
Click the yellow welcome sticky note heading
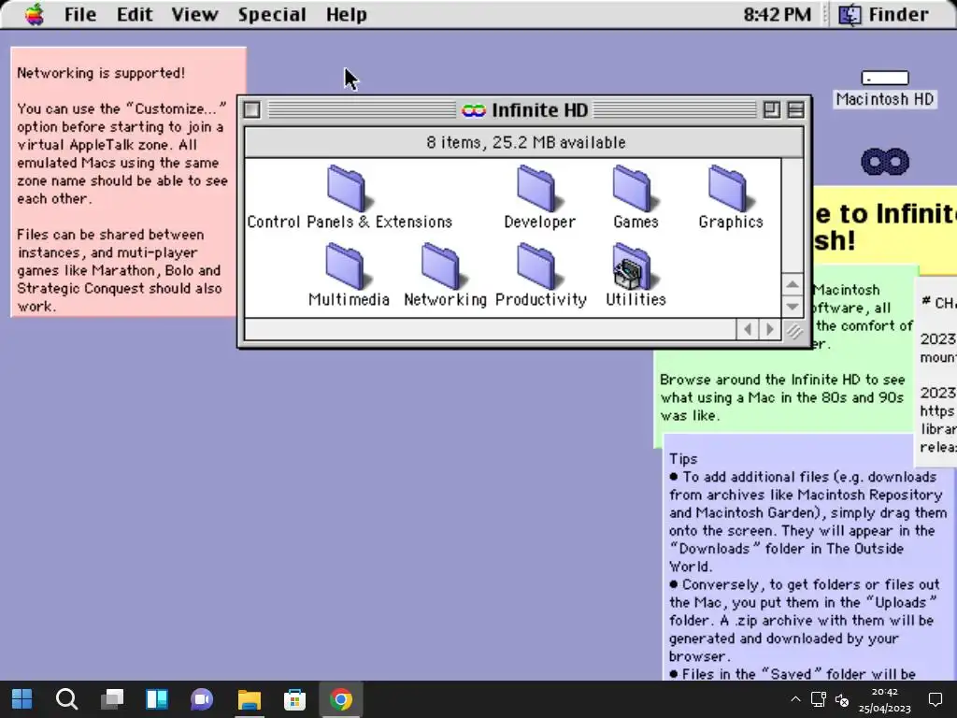click(x=885, y=226)
